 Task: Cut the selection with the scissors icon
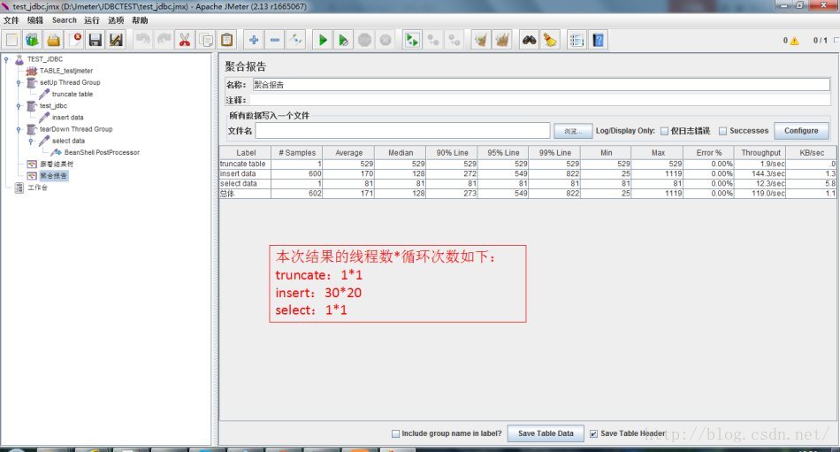pyautogui.click(x=185, y=40)
